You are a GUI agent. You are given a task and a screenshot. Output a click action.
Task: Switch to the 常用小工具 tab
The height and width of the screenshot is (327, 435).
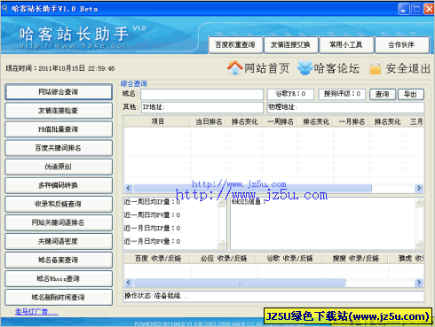click(346, 45)
